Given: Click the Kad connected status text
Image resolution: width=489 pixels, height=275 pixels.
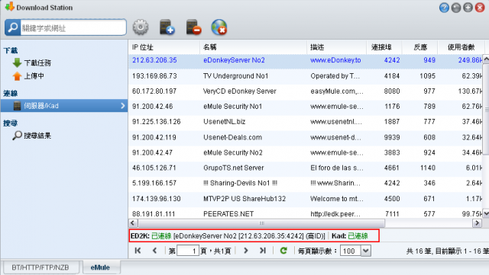Looking at the screenshot, I should click(x=358, y=236).
